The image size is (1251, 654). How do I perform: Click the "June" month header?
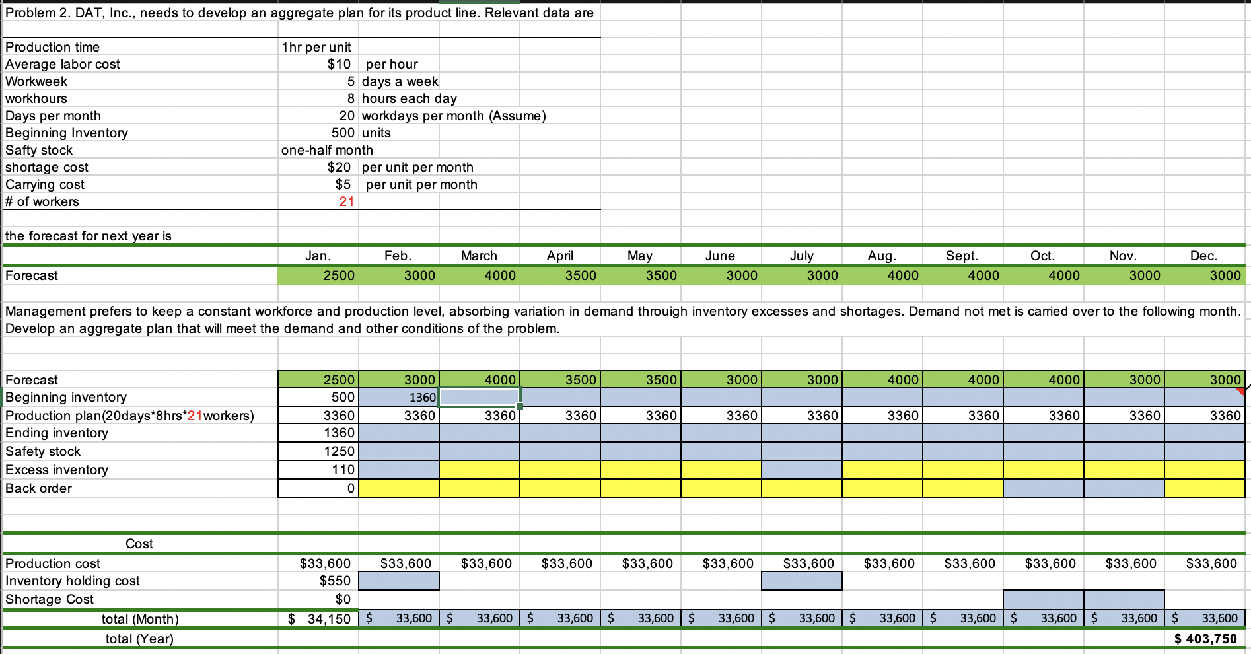click(721, 256)
